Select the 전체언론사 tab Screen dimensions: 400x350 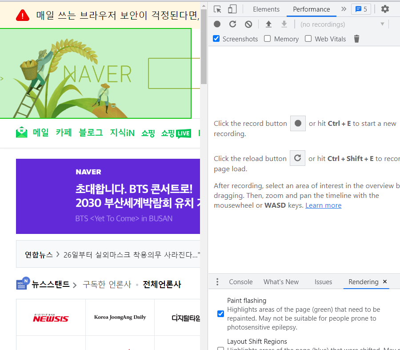click(x=162, y=284)
